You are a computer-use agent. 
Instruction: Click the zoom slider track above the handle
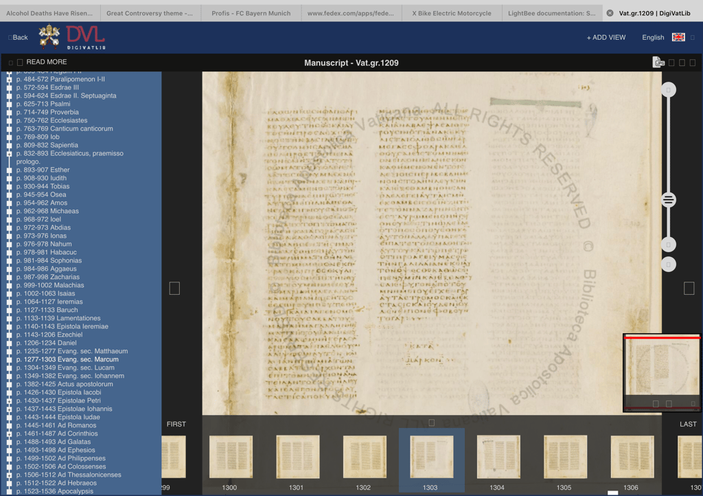668,145
